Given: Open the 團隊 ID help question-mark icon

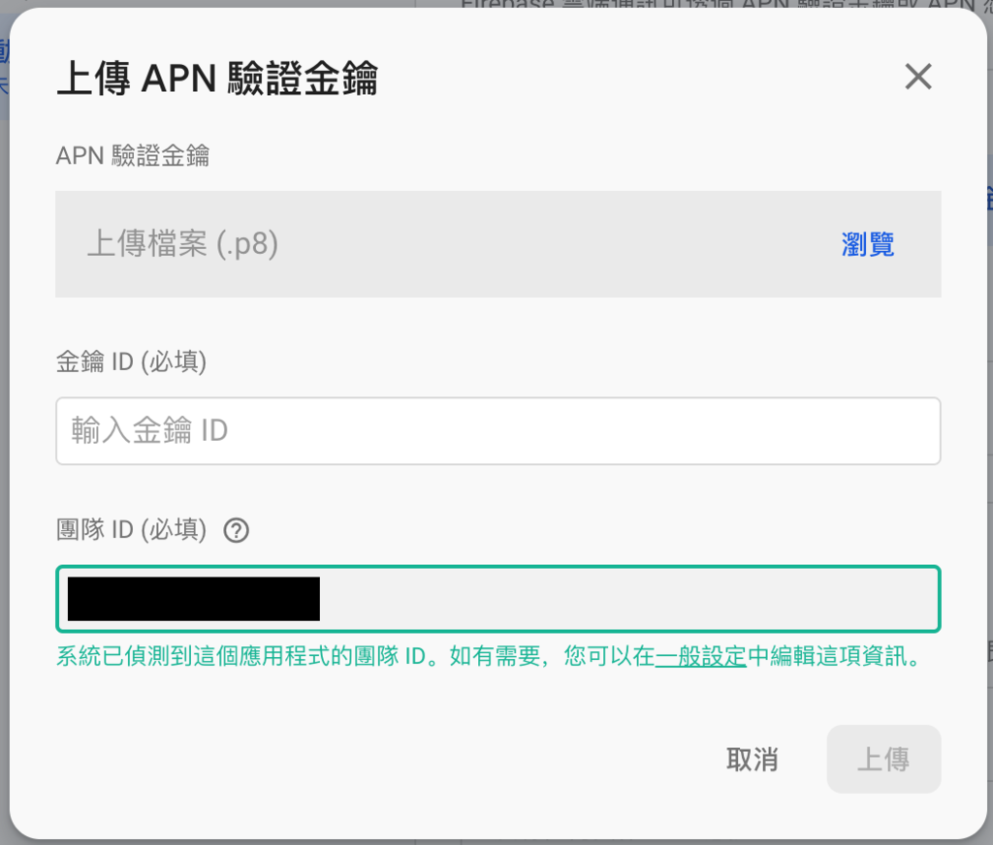Looking at the screenshot, I should (x=237, y=530).
